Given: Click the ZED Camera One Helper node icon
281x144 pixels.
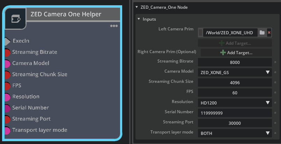Looking at the screenshot, I should (16, 19).
